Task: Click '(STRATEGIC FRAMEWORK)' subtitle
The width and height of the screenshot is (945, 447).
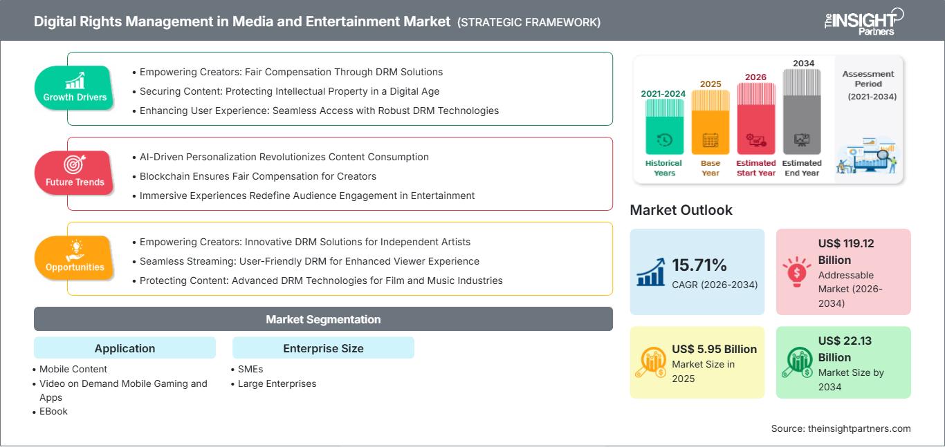Action: point(529,22)
